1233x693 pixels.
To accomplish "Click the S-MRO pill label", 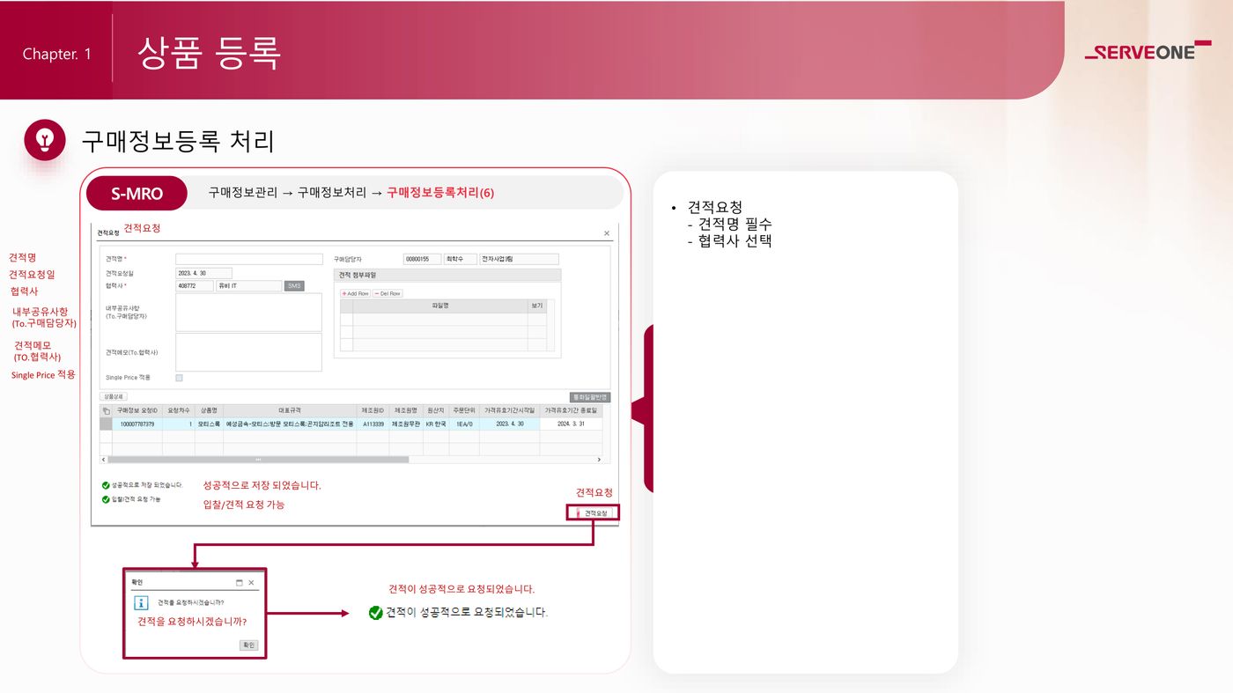I will pyautogui.click(x=137, y=194).
